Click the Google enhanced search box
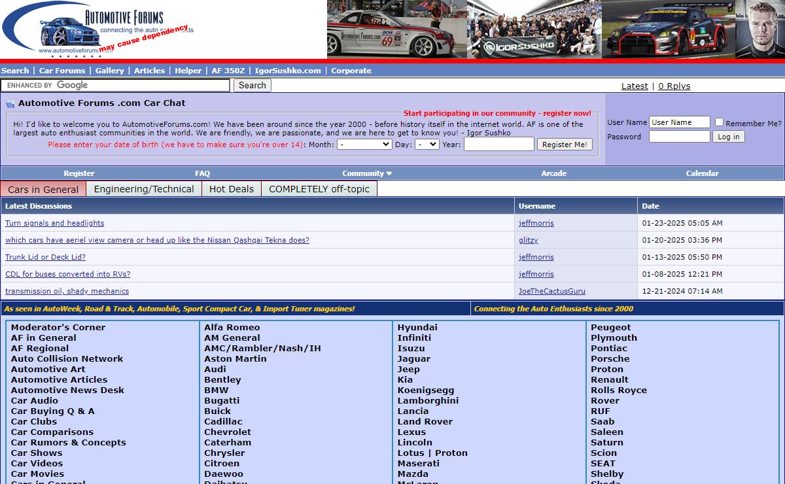The height and width of the screenshot is (484, 785). pyautogui.click(x=115, y=85)
